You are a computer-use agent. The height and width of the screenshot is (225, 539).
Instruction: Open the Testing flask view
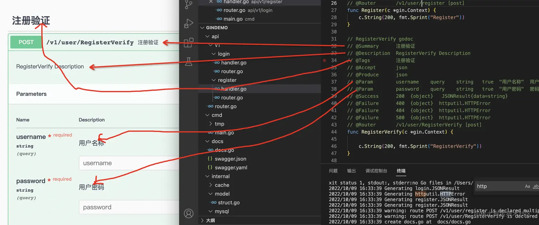click(189, 61)
